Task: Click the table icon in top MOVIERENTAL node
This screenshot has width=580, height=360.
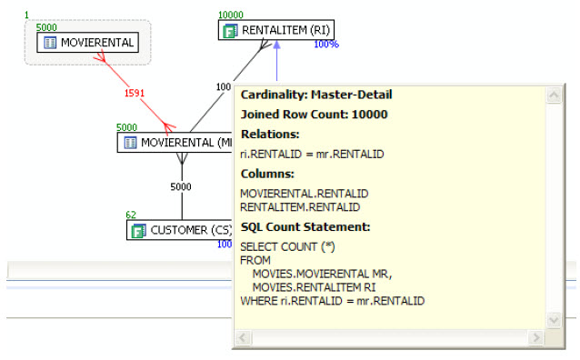Action: [50, 43]
